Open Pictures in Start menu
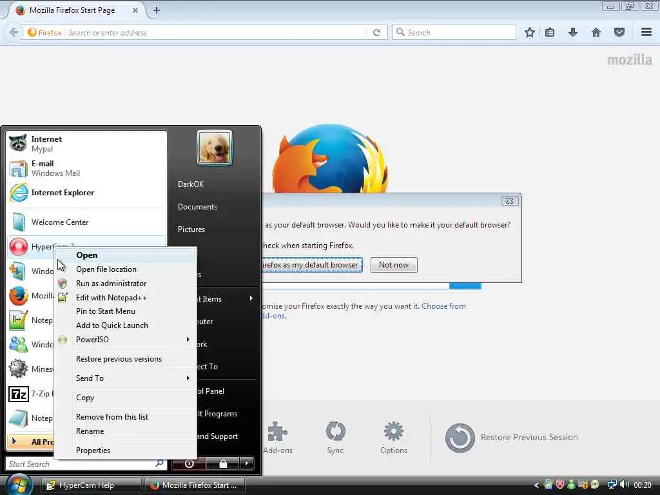This screenshot has height=495, width=660. (x=191, y=229)
